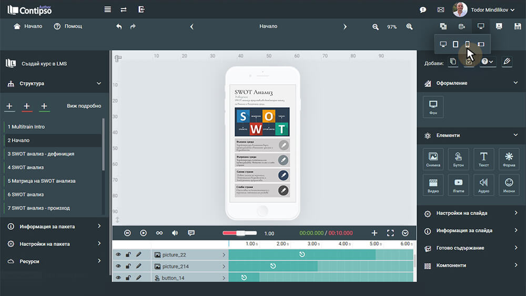This screenshot has height=296, width=526.
Task: Select desktop view in device popup
Action: (x=443, y=44)
